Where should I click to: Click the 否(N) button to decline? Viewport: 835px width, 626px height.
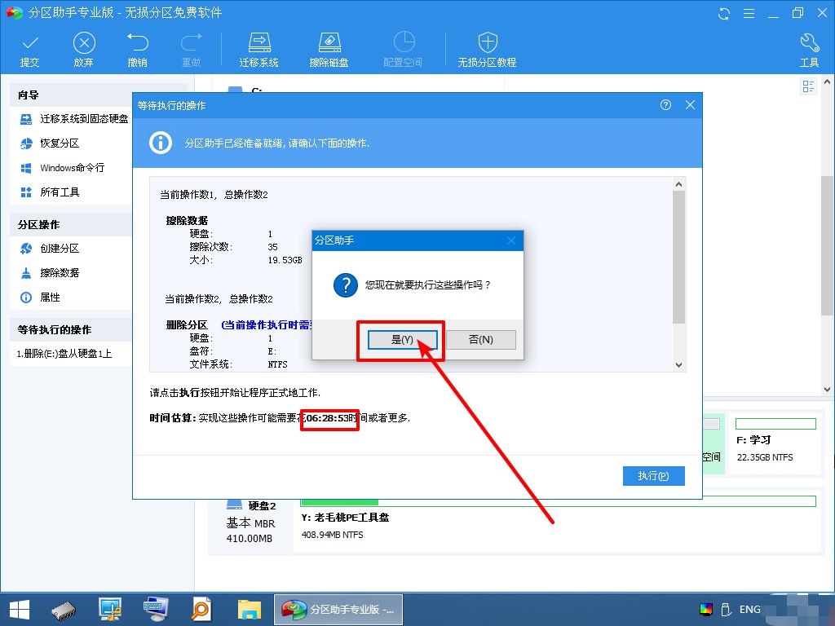[x=481, y=340]
